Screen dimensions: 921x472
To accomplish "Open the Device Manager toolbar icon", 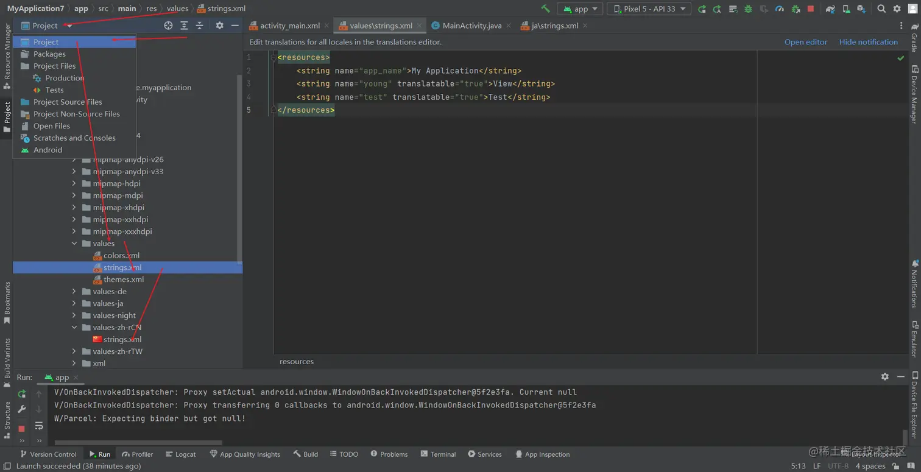I will (845, 9).
